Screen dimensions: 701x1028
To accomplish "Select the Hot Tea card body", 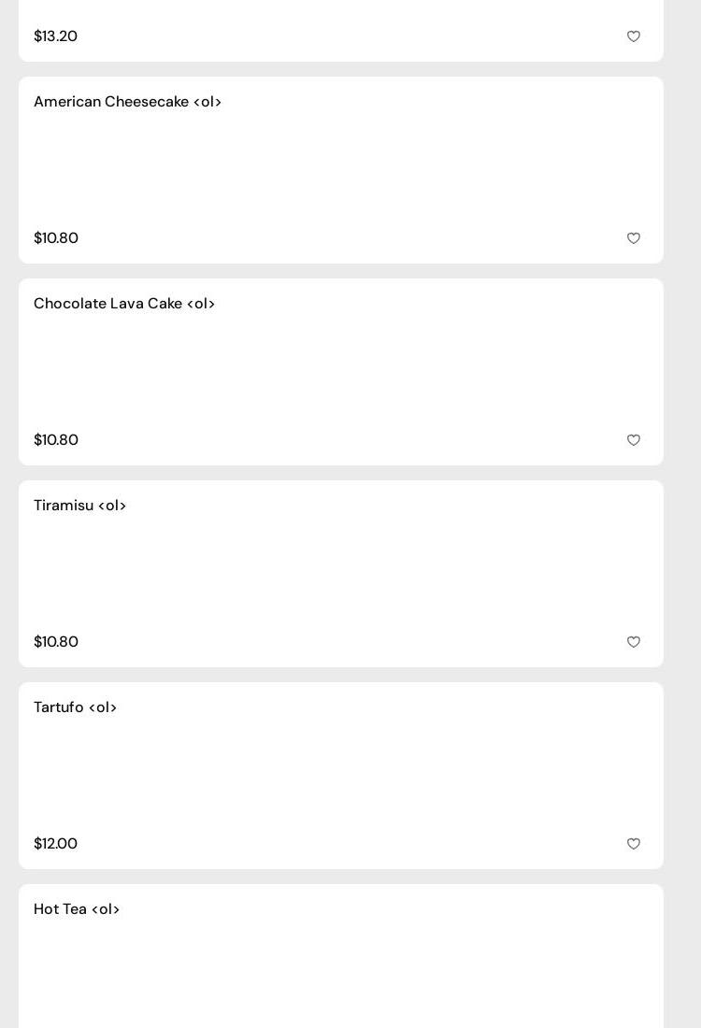I will [x=341, y=972].
